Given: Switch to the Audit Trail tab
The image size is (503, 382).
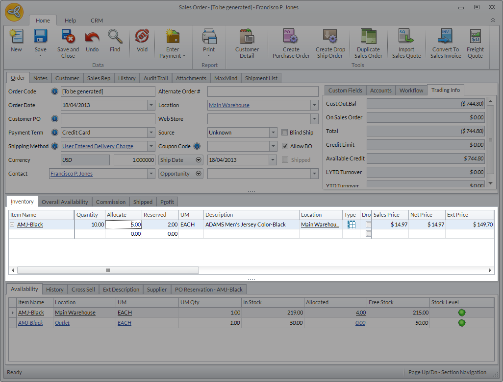Looking at the screenshot, I should (155, 78).
